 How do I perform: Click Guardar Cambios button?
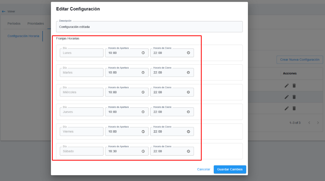tap(230, 169)
